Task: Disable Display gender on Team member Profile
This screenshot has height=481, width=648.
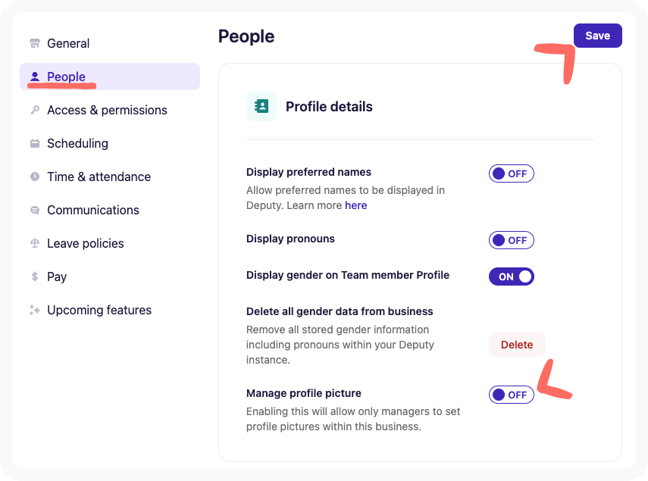Action: (511, 276)
